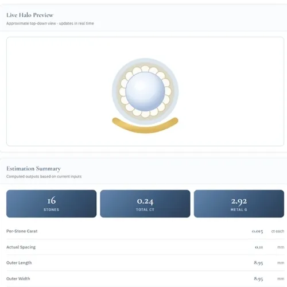
Task: Select the topmost small halo stone
Action: click(x=145, y=69)
